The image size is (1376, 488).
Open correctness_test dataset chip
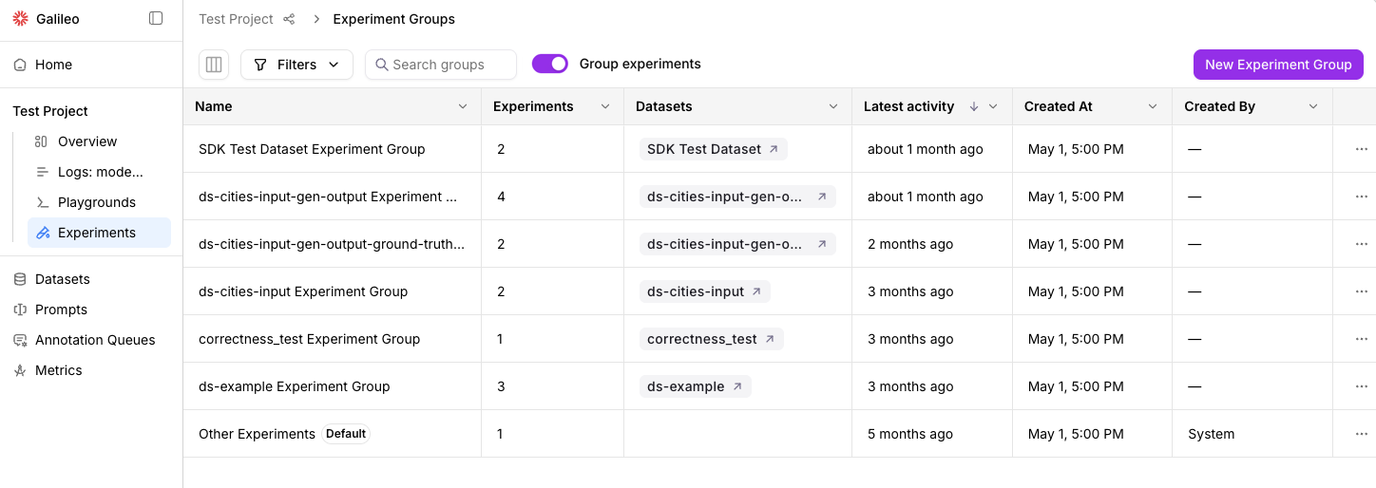[711, 339]
